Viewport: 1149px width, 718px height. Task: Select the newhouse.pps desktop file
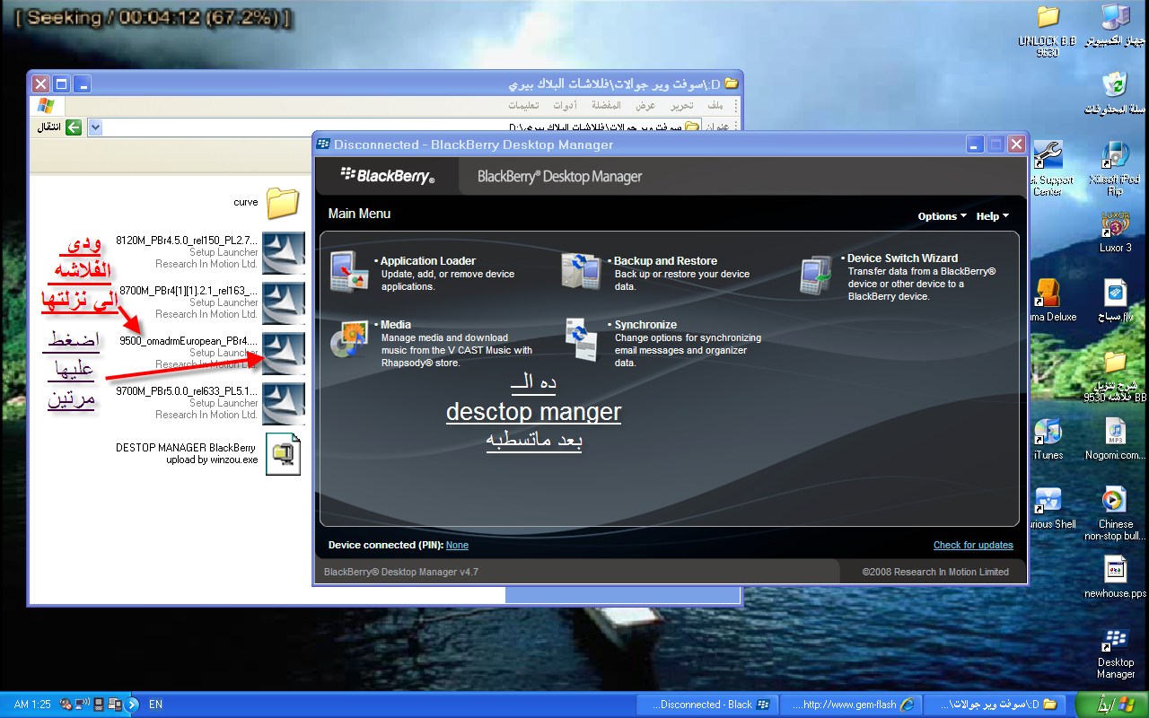click(1115, 569)
